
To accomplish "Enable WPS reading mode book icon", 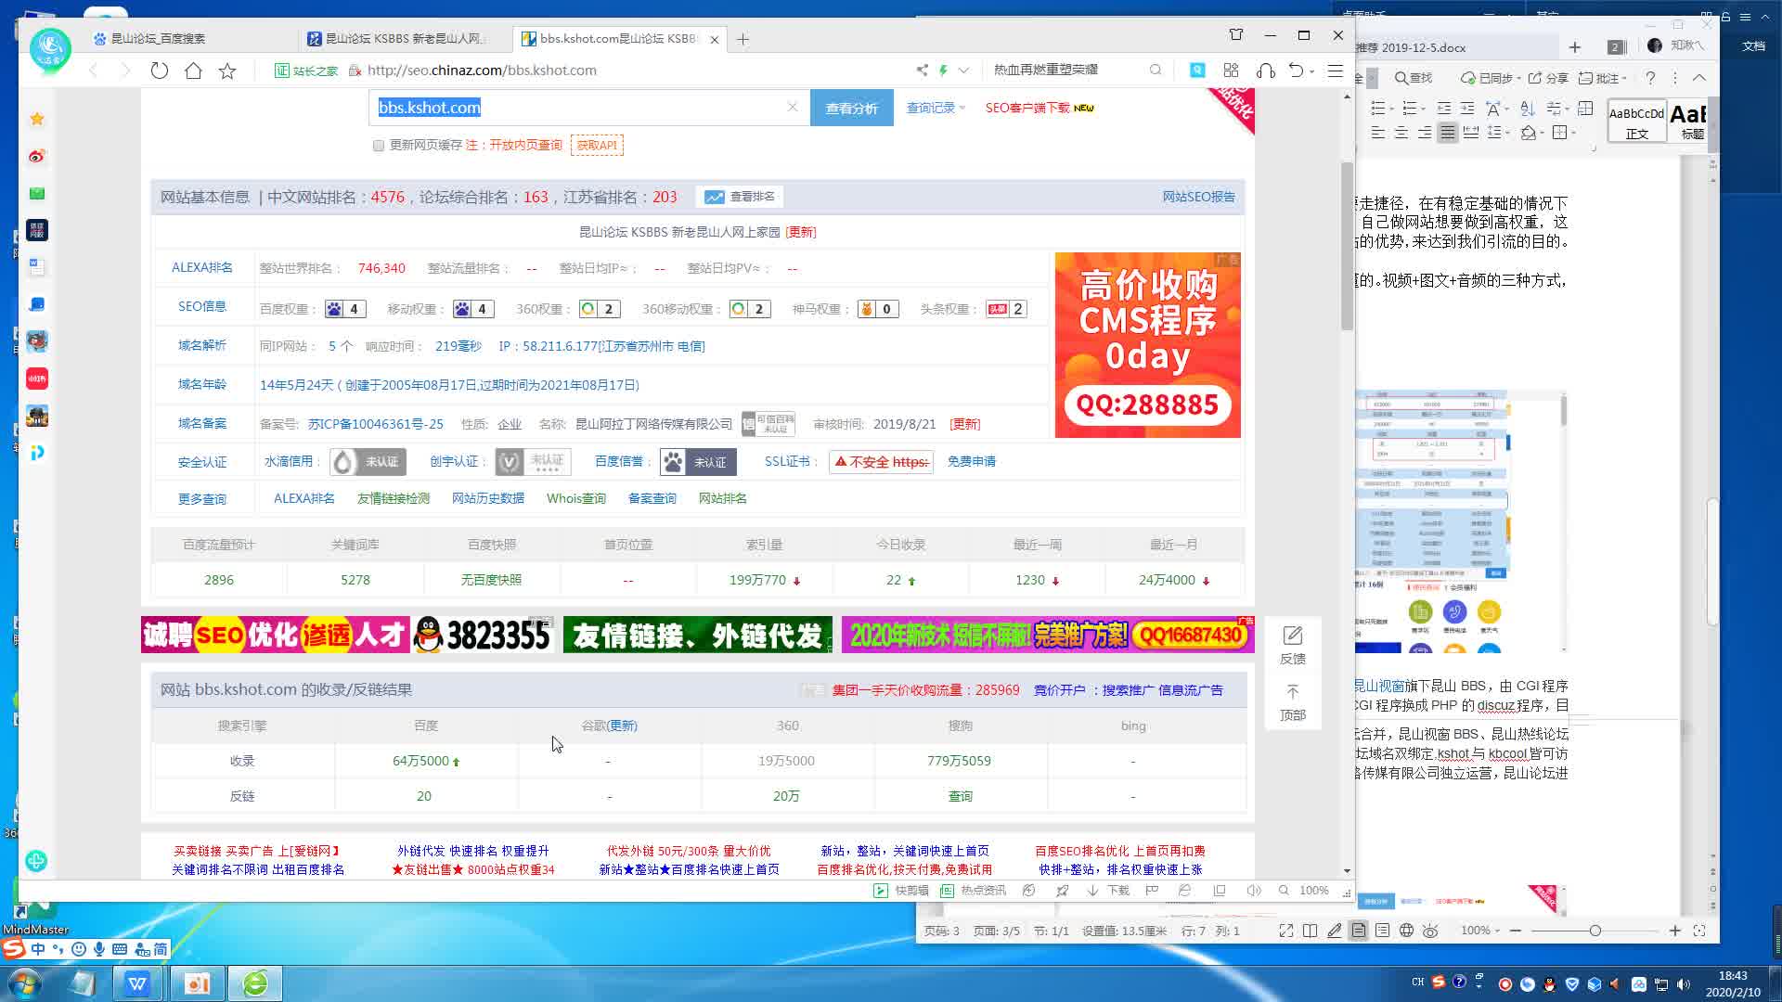I will point(1311,931).
